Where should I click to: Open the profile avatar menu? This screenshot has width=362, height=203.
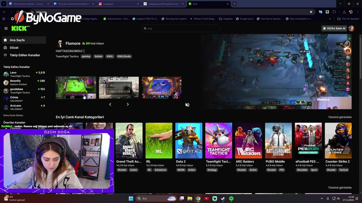[x=351, y=28]
